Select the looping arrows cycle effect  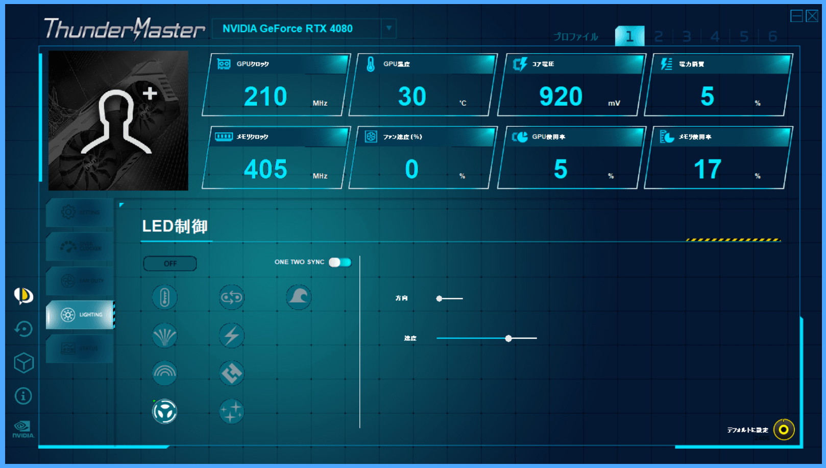point(231,297)
